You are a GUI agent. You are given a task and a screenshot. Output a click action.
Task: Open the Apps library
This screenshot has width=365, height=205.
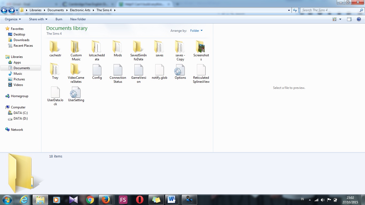coord(17,62)
